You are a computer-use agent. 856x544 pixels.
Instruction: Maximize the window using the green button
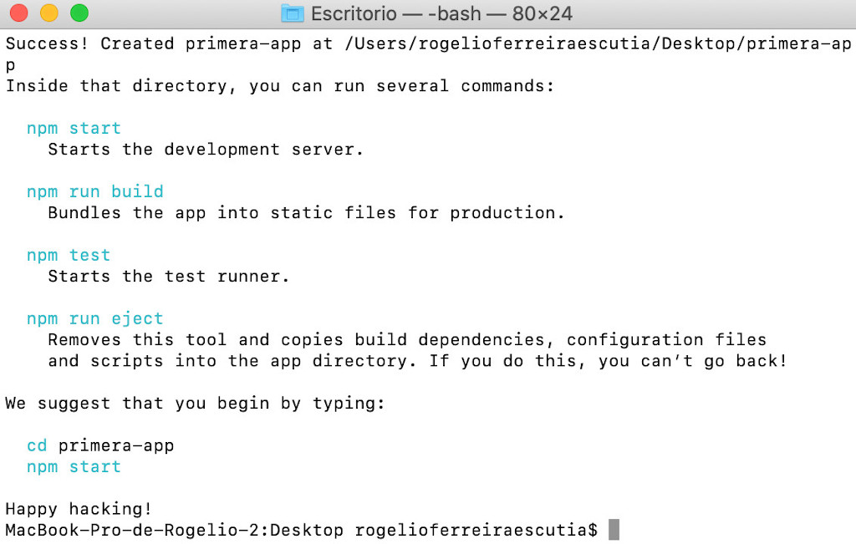tap(78, 13)
